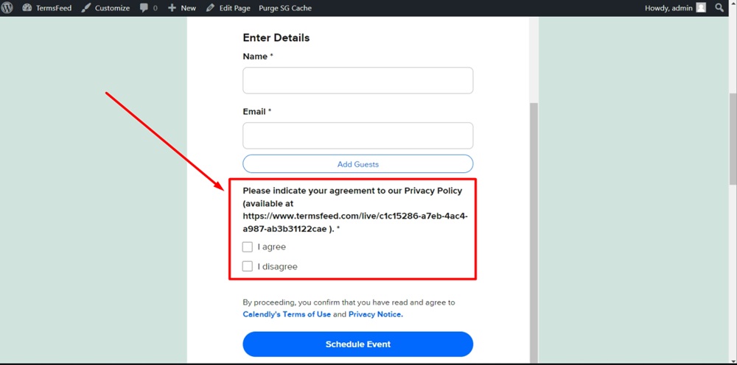This screenshot has height=365, width=737.
Task: Check the I disagree checkbox
Action: coord(247,266)
